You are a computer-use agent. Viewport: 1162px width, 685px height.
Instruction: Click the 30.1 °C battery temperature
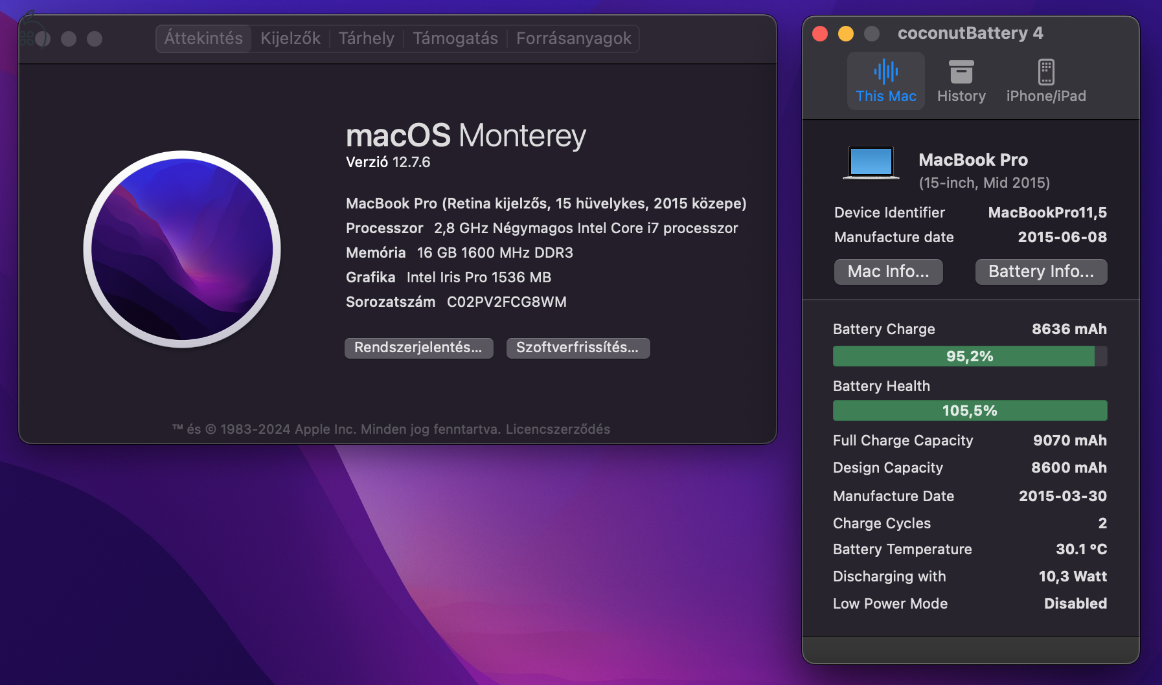pyautogui.click(x=1081, y=549)
